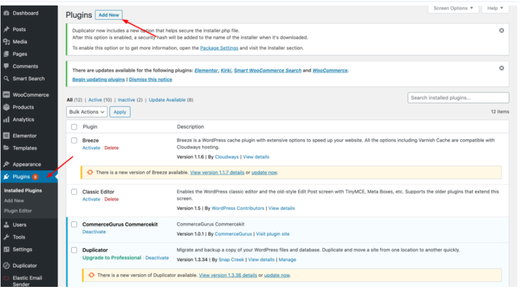Open Installed Plugins submenu item
This screenshot has width=520, height=288.
click(x=23, y=191)
